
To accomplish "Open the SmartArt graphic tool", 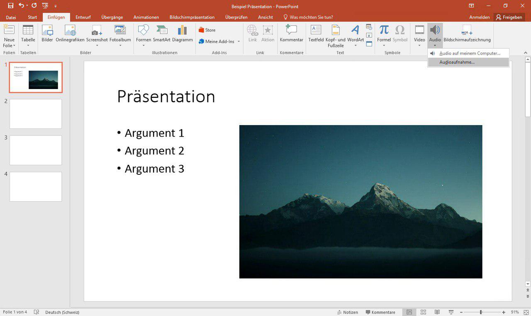I will click(x=161, y=33).
